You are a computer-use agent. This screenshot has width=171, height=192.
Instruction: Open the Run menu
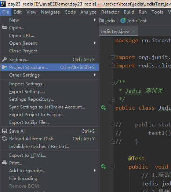(x=143, y=12)
